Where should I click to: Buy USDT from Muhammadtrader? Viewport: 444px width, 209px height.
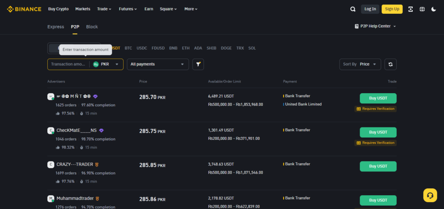coord(378,200)
